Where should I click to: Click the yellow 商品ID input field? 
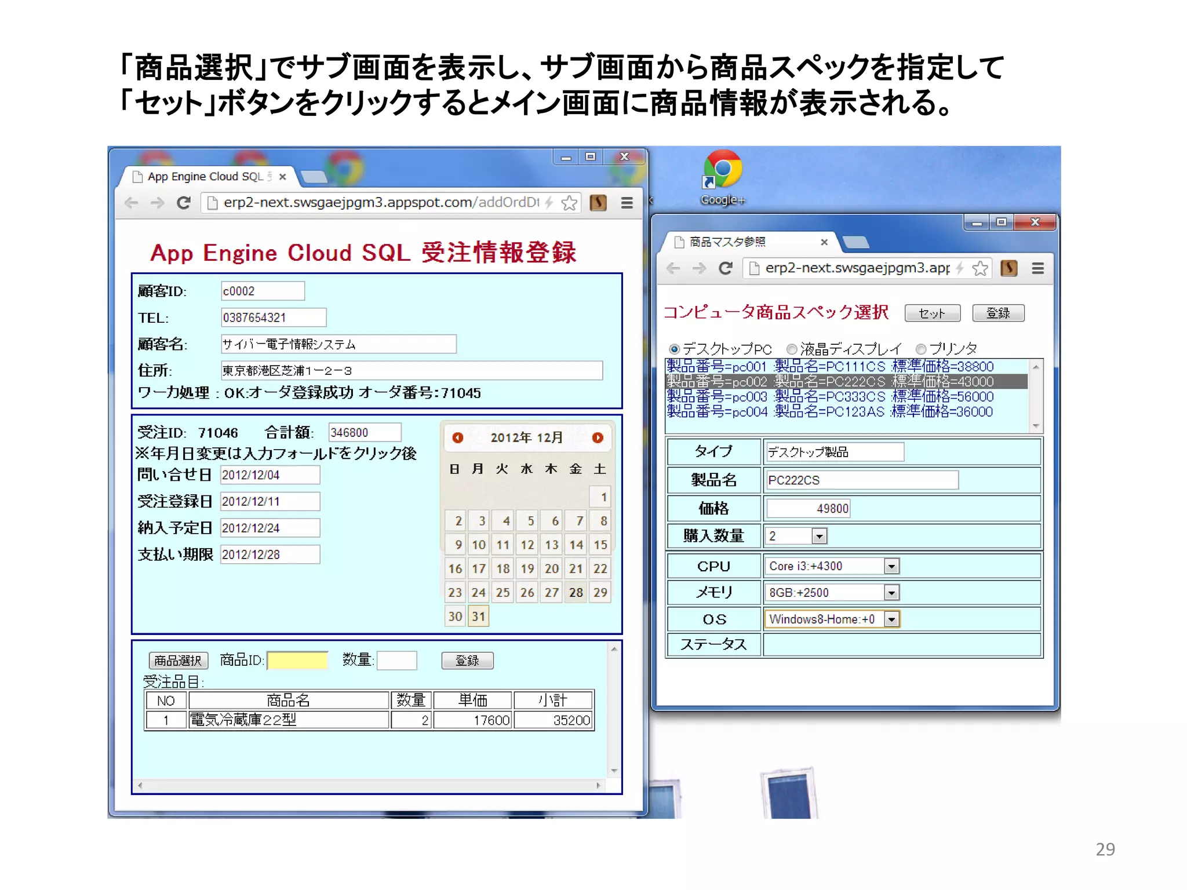click(x=297, y=661)
